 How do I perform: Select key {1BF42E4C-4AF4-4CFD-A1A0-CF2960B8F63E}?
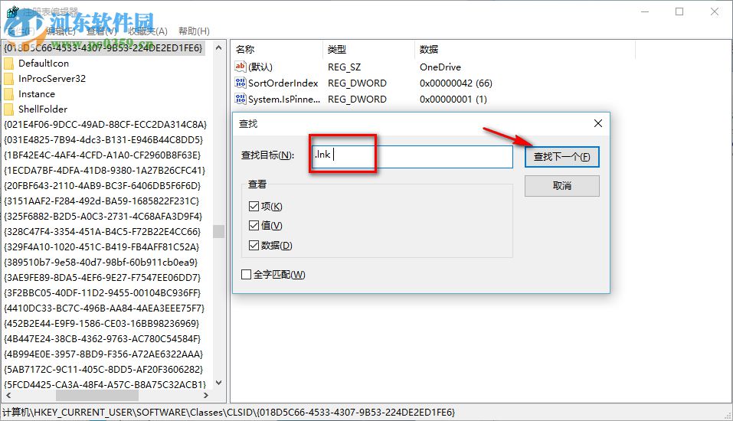(103, 155)
